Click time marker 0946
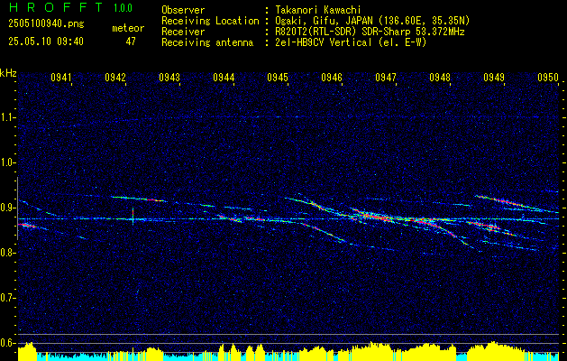This screenshot has height=361, width=567. click(x=332, y=78)
